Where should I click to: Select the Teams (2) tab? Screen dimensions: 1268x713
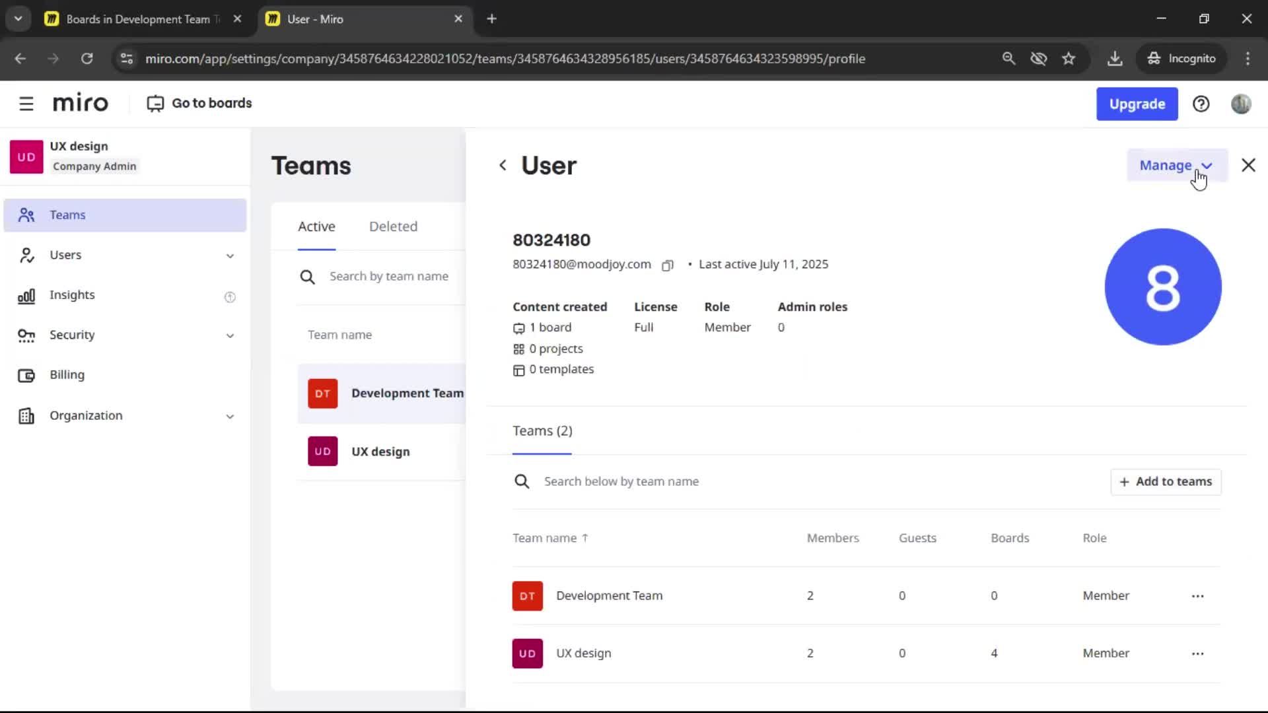(x=542, y=430)
